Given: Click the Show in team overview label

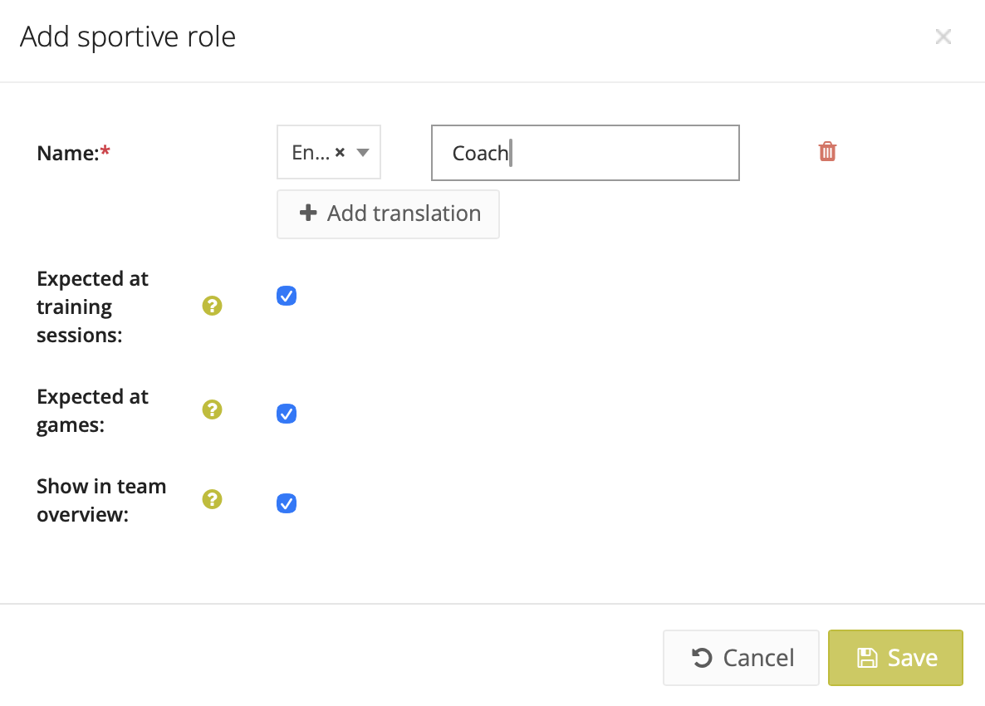Looking at the screenshot, I should tap(101, 500).
